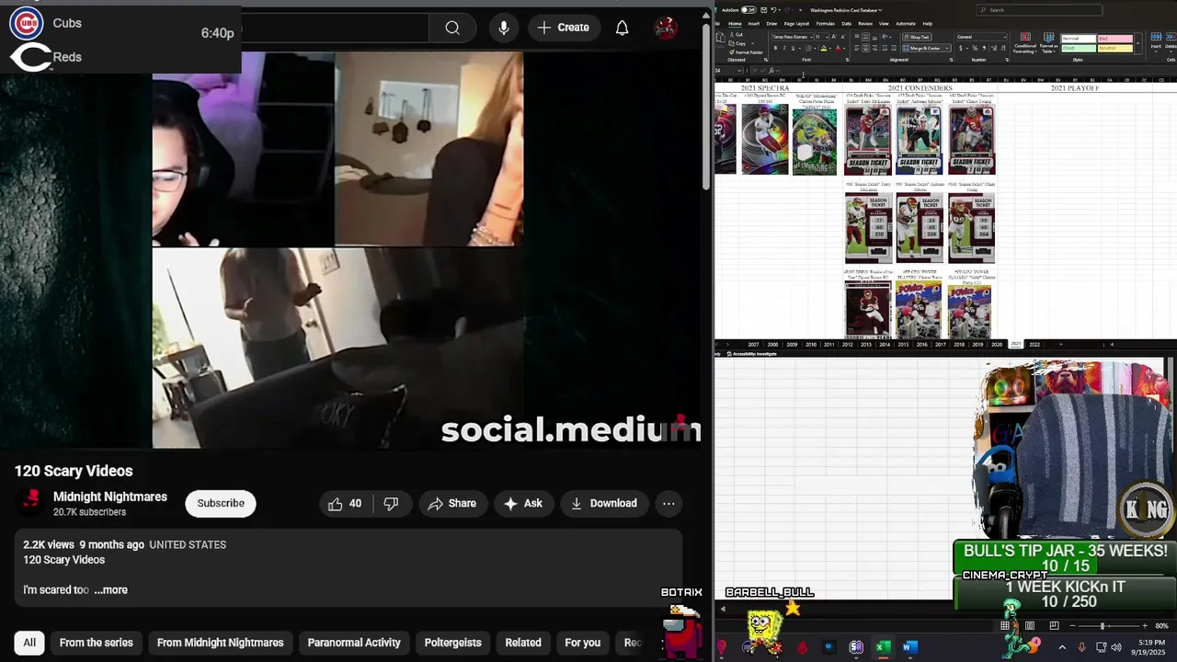Open Excel Formulas ribbon tab
Viewport: 1177px width, 662px height.
tap(826, 24)
